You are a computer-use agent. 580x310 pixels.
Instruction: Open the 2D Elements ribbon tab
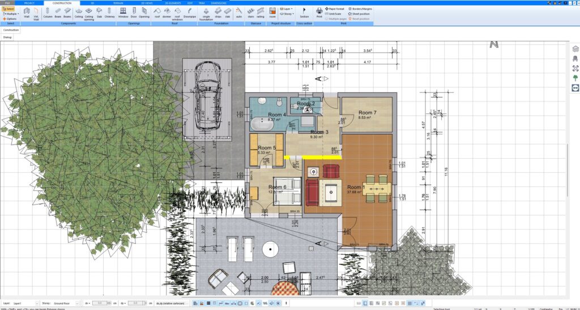pos(172,3)
